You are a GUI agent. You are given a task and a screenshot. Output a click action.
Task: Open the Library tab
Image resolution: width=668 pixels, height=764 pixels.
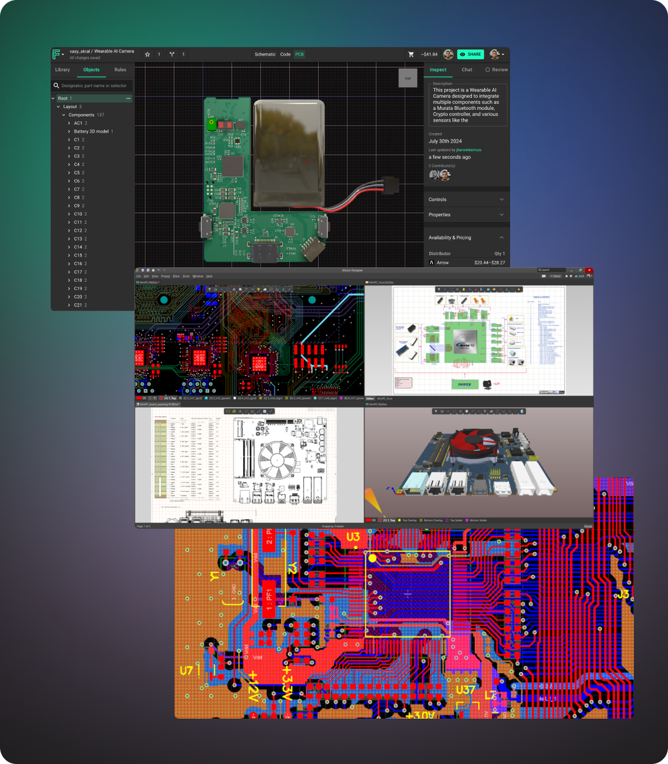[63, 69]
